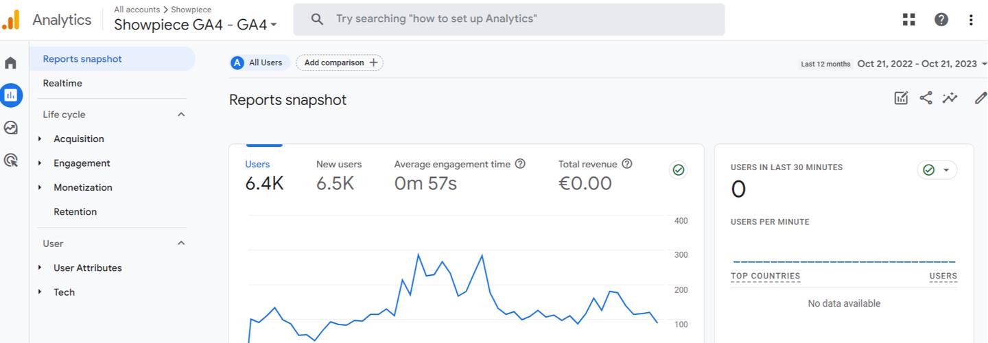Open the Home icon in left rail
Screen dimensions: 988x343
[x=11, y=63]
